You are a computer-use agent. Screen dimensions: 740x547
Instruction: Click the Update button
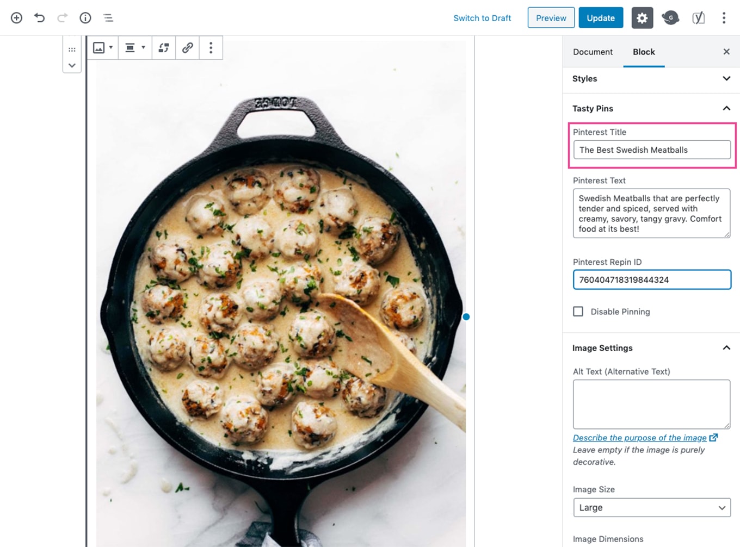pos(601,17)
